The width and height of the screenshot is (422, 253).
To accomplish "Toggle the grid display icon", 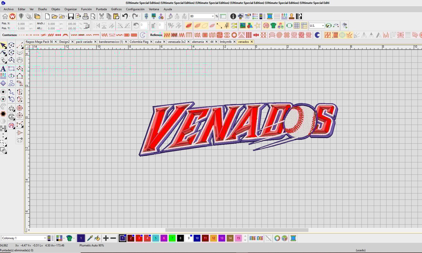I will pos(297,26).
